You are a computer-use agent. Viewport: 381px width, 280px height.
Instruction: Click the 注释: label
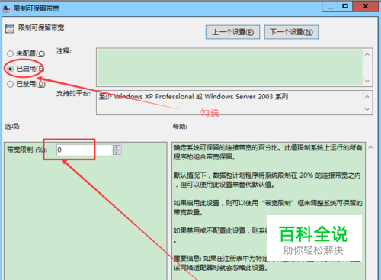pyautogui.click(x=64, y=51)
